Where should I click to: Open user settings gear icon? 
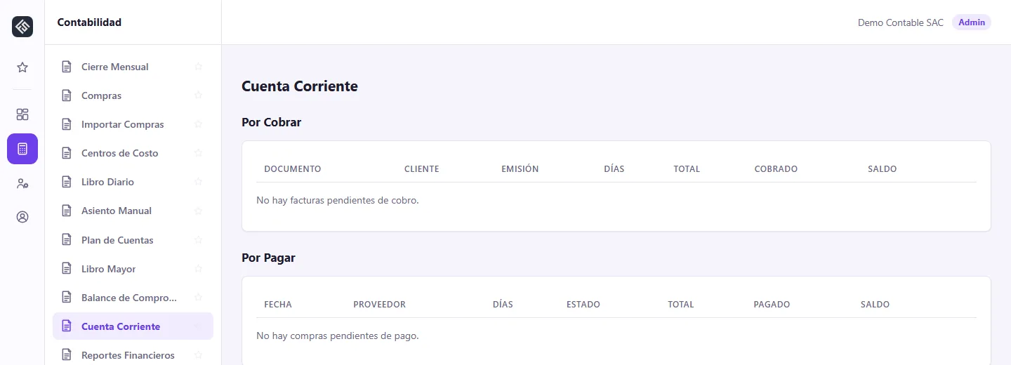(x=22, y=183)
